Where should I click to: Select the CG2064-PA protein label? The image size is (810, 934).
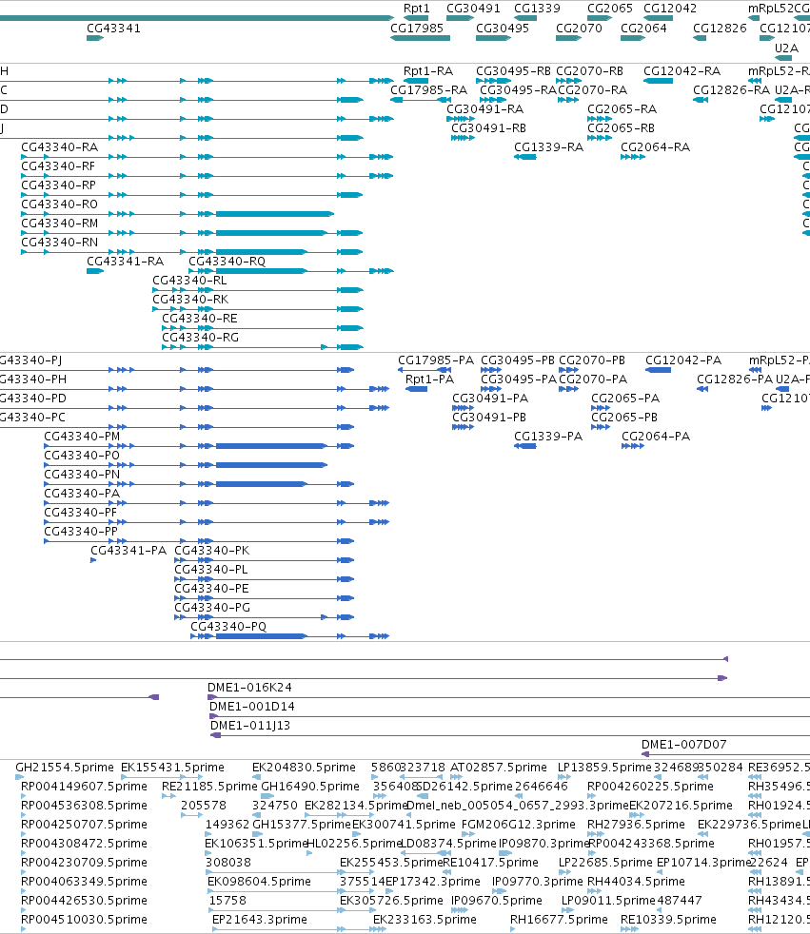pos(656,437)
